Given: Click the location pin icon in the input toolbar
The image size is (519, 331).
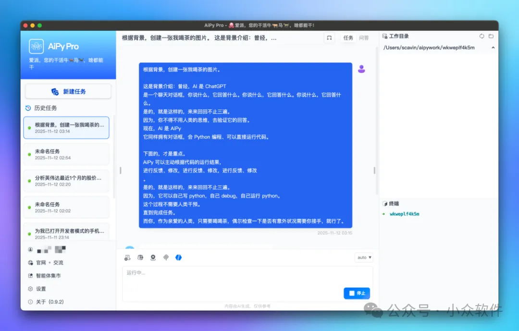Looking at the screenshot, I should (153, 257).
